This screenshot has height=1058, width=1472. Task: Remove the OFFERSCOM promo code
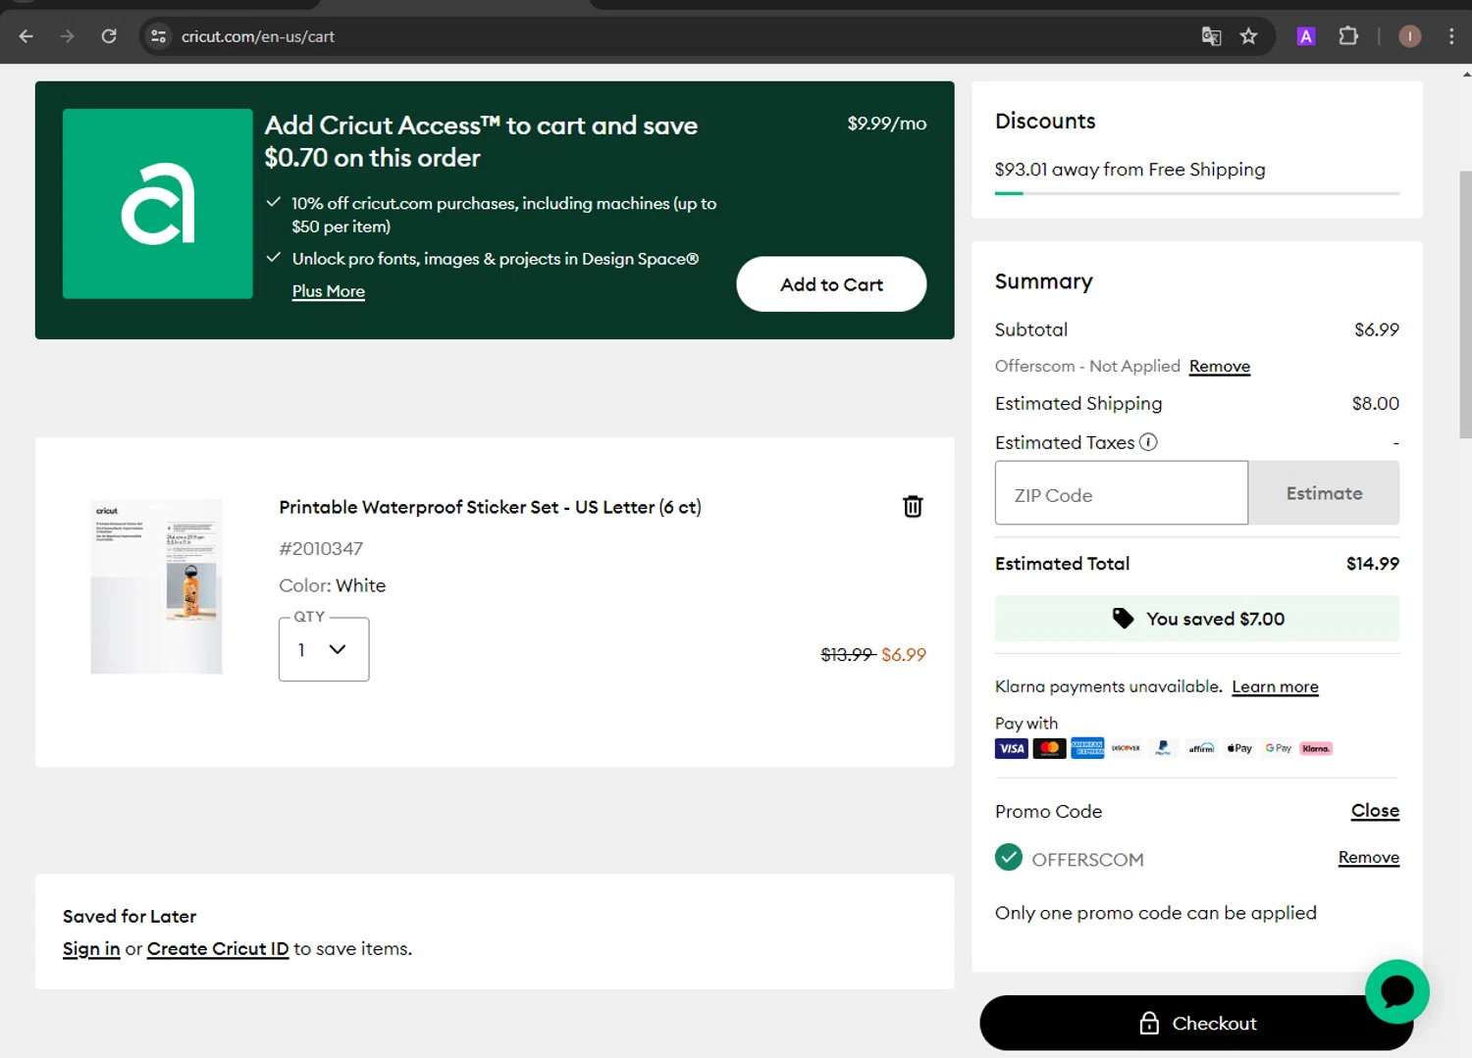1368,857
